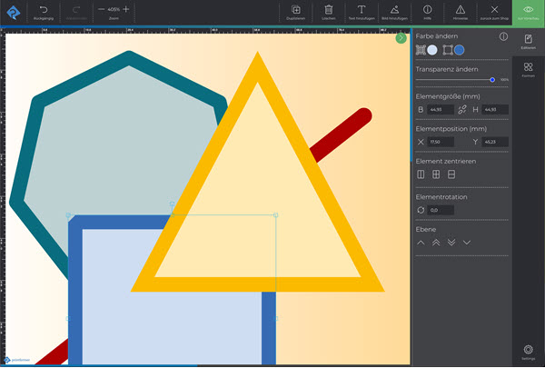Click the X position field
Screen dimensions: 545x368
[x=440, y=142]
